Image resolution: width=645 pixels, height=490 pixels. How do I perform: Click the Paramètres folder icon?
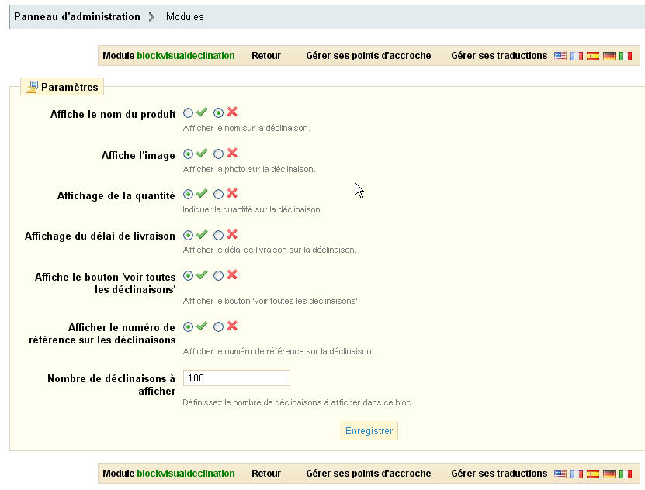point(32,87)
